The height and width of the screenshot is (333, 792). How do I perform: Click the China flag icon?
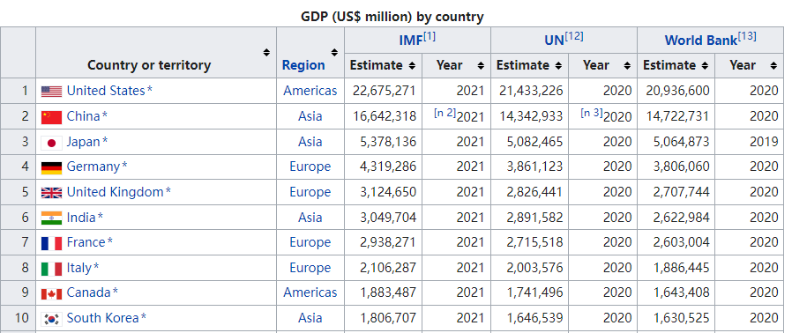tap(51, 117)
